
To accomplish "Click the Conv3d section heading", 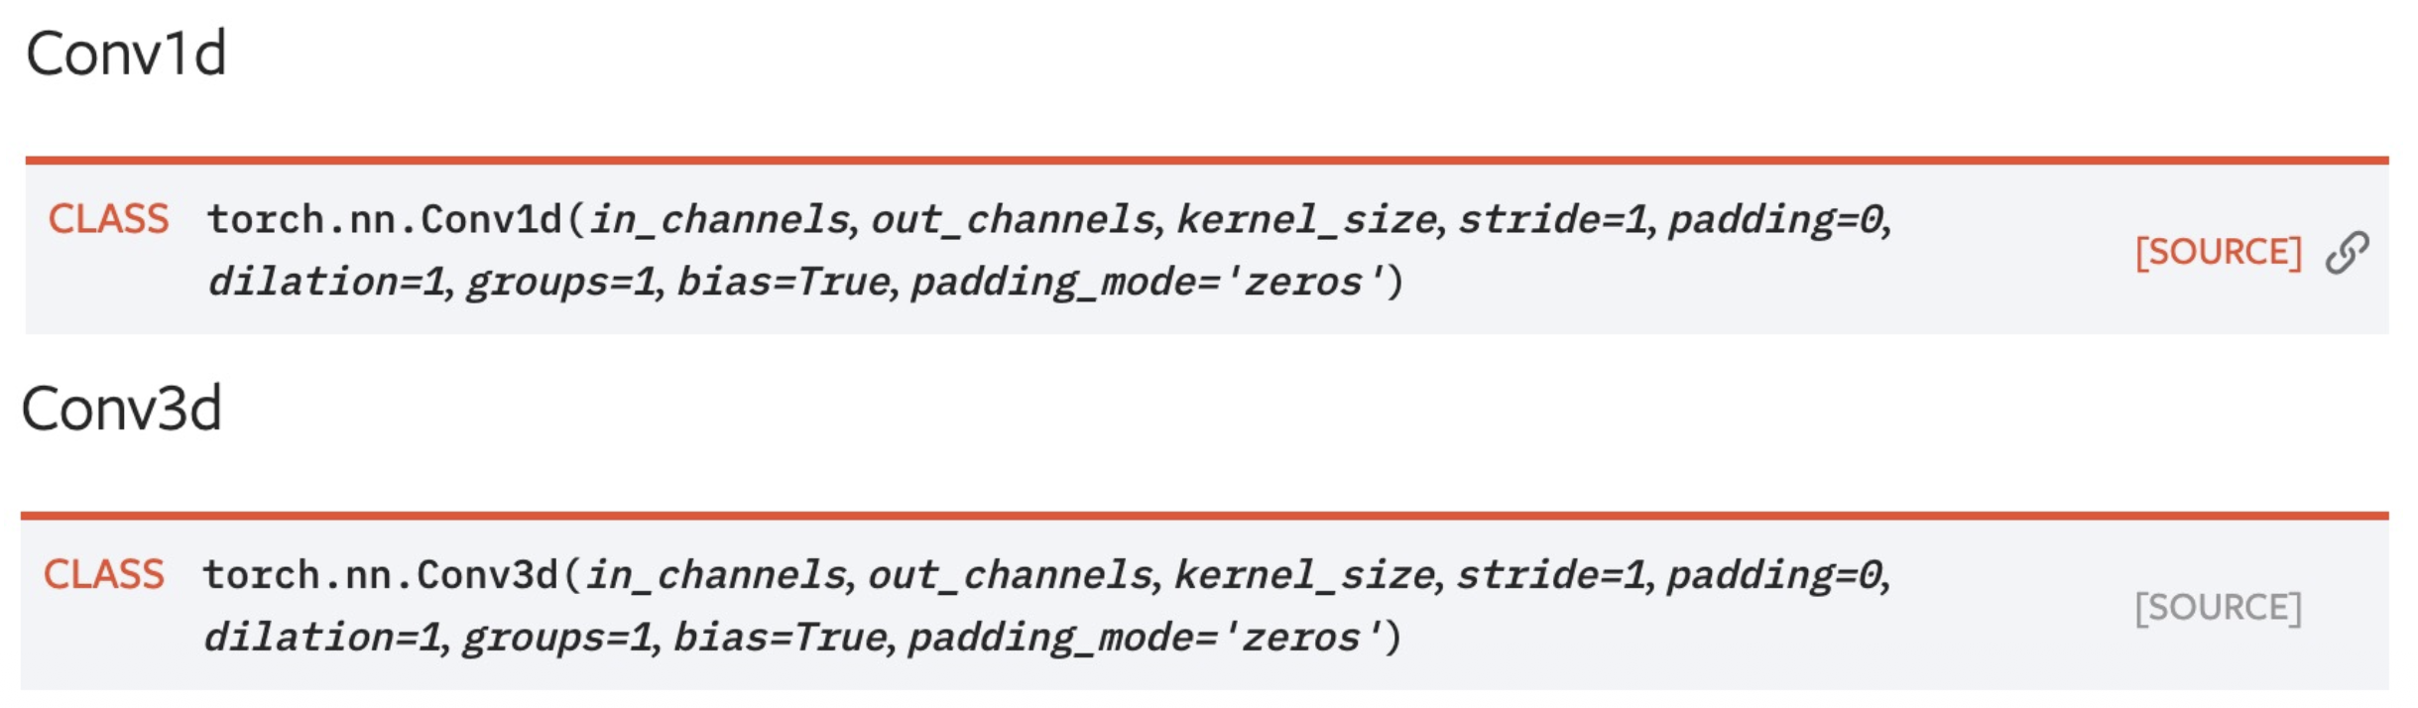I will (122, 409).
